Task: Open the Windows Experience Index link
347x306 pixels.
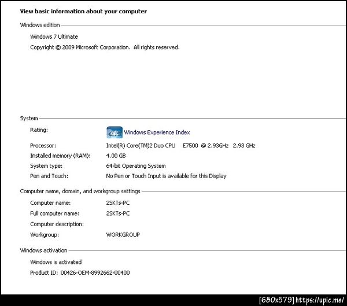Action: [x=157, y=132]
